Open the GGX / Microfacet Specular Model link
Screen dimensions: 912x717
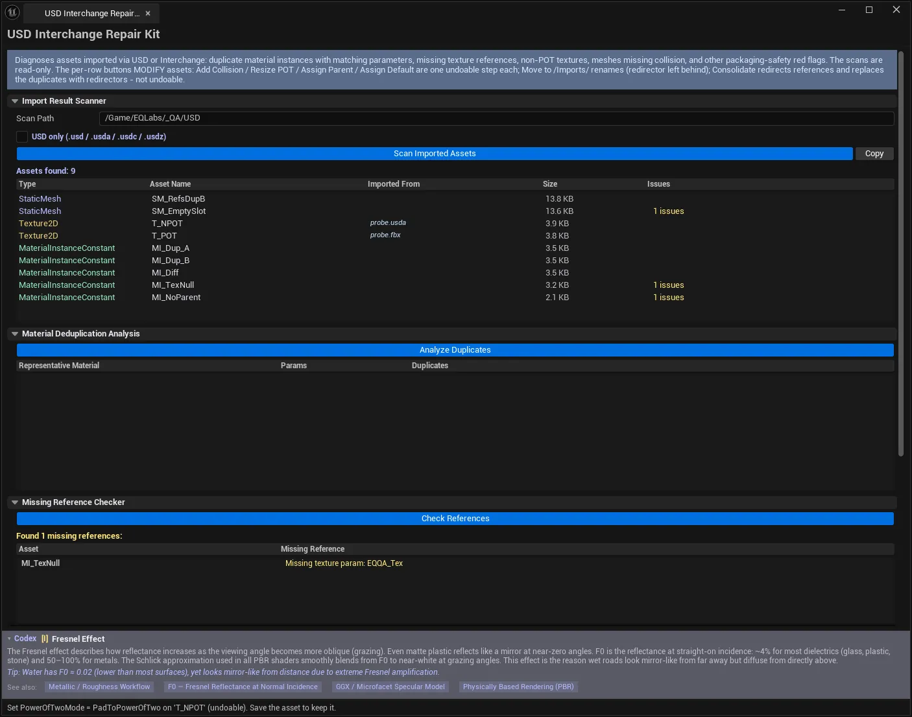click(x=390, y=687)
